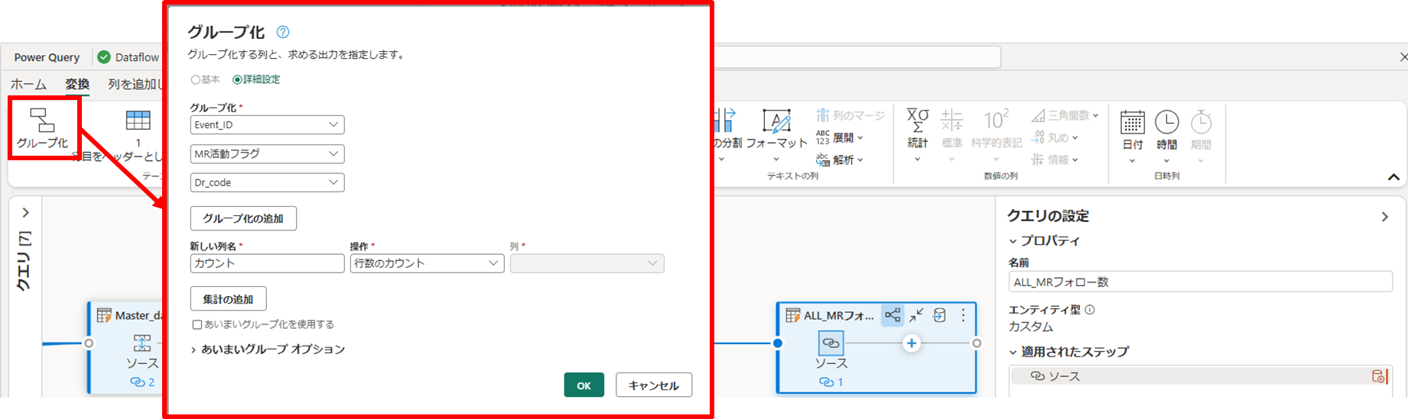1408x419 pixels.
Task: Click inside the 新しい列名 カウント field
Action: coord(267,263)
